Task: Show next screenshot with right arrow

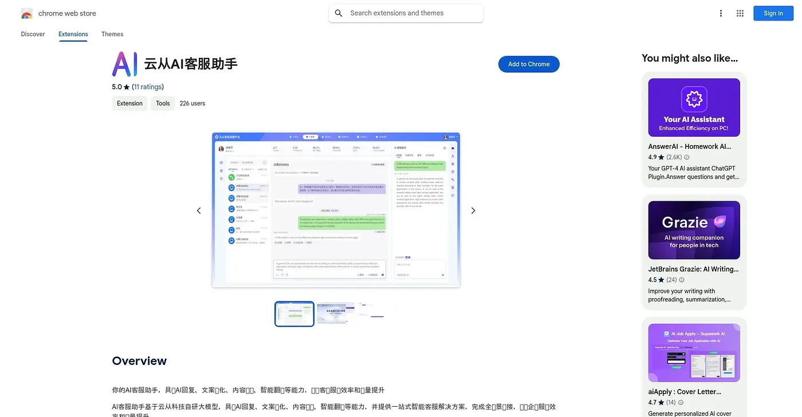Action: pyautogui.click(x=473, y=211)
